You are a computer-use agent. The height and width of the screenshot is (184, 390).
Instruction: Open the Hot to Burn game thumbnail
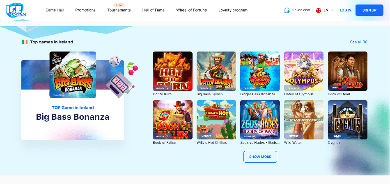pos(172,71)
